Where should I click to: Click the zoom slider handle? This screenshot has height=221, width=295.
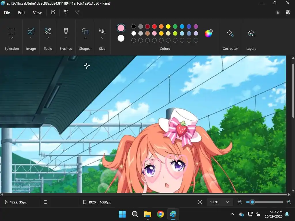tap(252, 202)
